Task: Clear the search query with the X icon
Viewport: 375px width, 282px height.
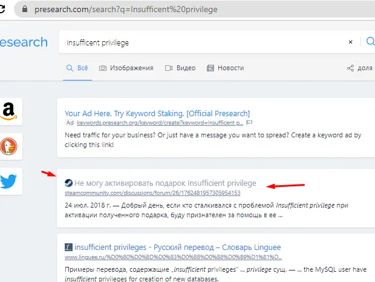Action: [350, 42]
